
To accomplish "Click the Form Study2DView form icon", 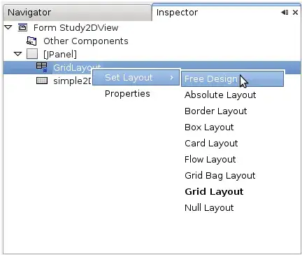I will (x=22, y=27).
